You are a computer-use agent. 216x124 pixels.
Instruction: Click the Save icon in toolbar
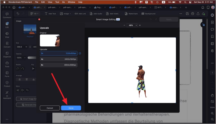click(x=187, y=14)
